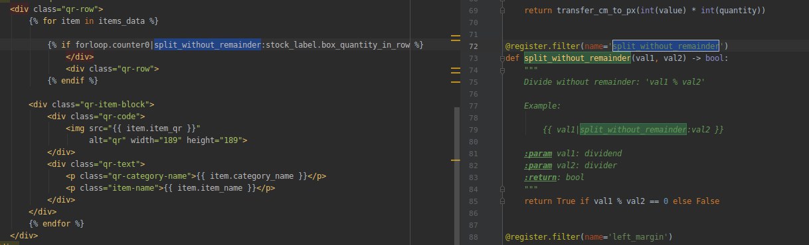Viewport: 809px width, 245px height.
Task: Click the 'qr-row' div inside the if block
Action: [112, 69]
